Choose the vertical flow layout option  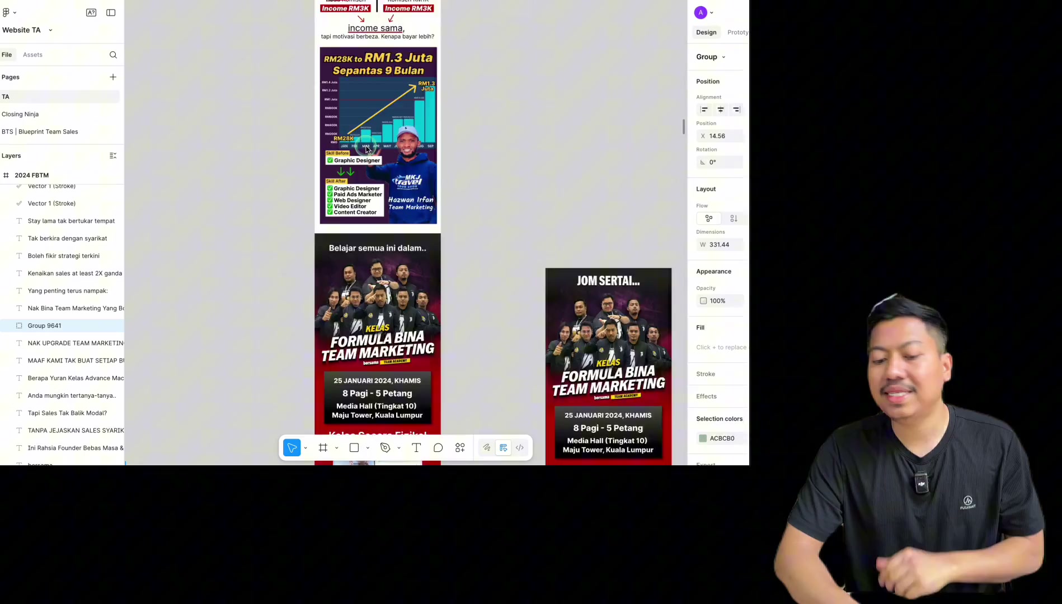click(734, 219)
